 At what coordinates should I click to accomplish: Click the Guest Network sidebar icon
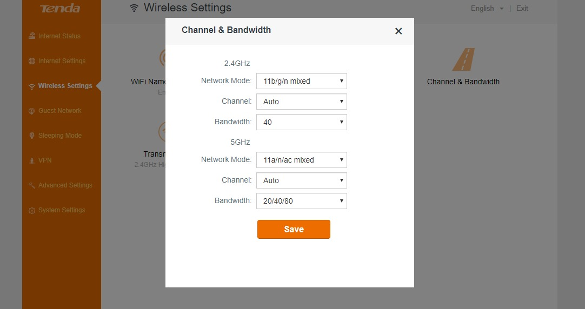32,111
